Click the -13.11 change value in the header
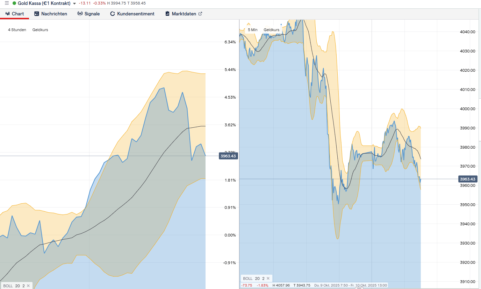Screen dimensions: 481x289 point(85,3)
